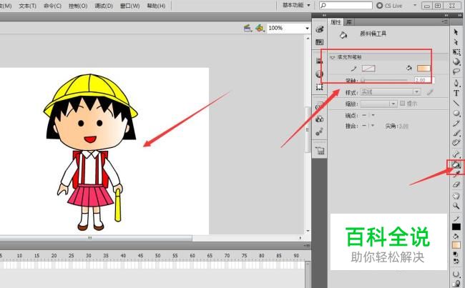Select the Text tool

(x=456, y=94)
